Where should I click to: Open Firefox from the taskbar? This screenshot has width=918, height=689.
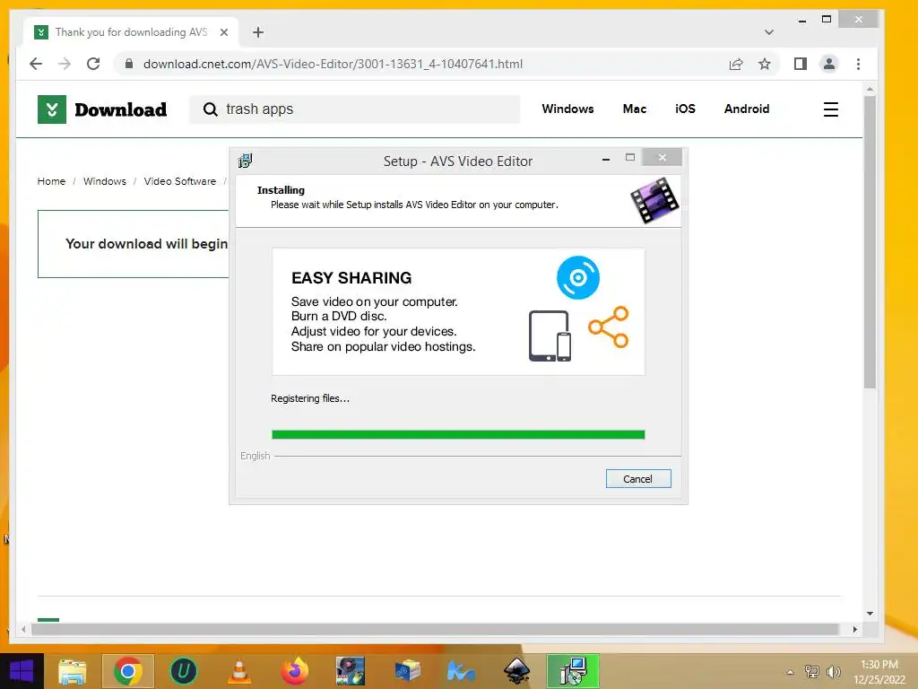pos(294,671)
